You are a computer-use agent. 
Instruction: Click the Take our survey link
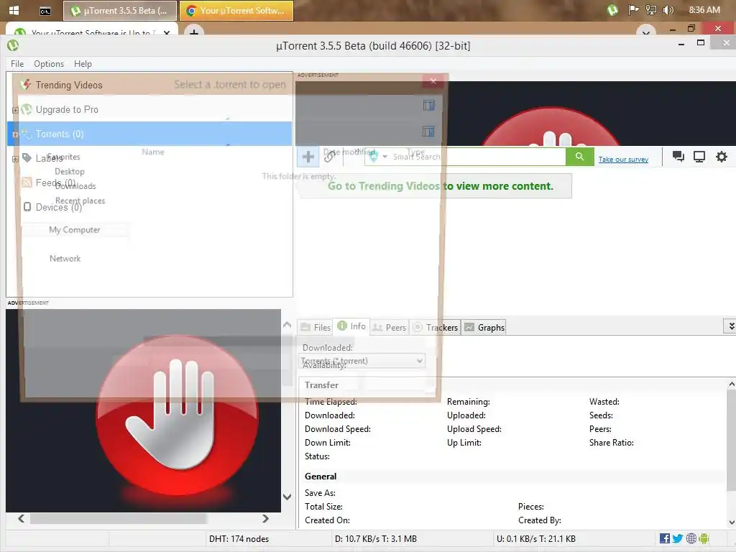(623, 159)
